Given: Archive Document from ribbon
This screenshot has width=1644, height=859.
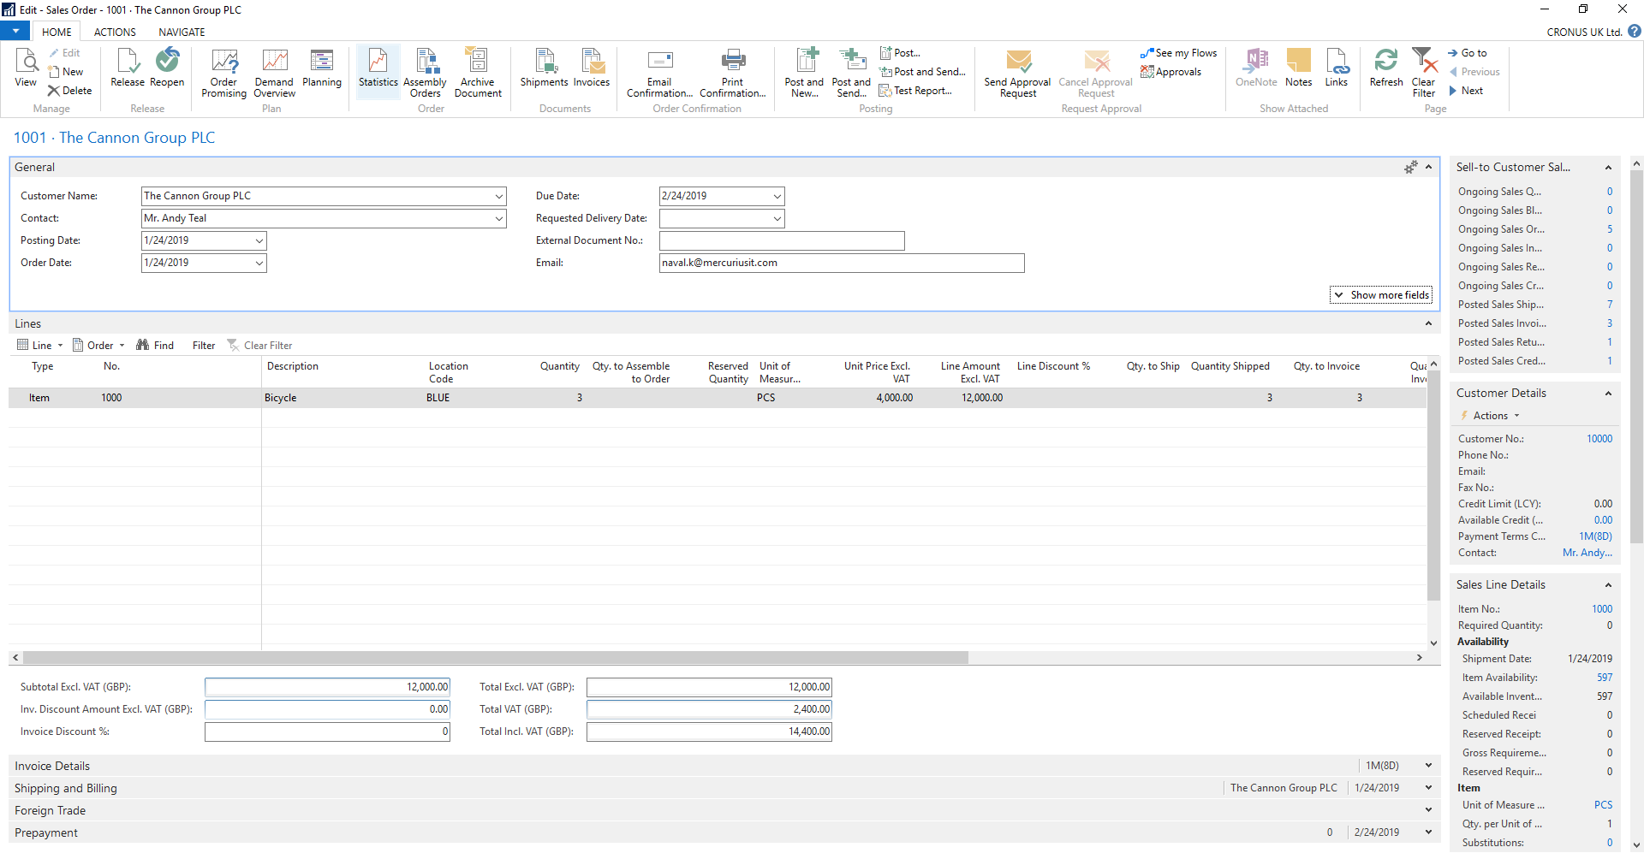Looking at the screenshot, I should 478,73.
